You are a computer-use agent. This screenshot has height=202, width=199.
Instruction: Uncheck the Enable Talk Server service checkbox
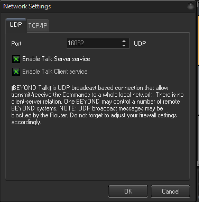pyautogui.click(x=16, y=59)
